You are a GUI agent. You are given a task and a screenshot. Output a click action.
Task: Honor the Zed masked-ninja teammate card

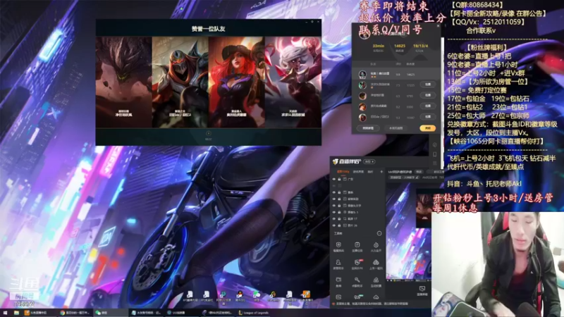coord(180,82)
